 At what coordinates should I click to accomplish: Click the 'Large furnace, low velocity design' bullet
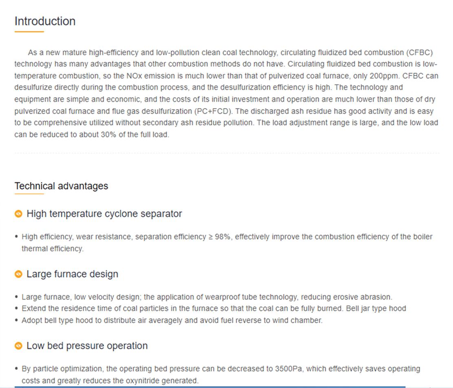click(207, 297)
